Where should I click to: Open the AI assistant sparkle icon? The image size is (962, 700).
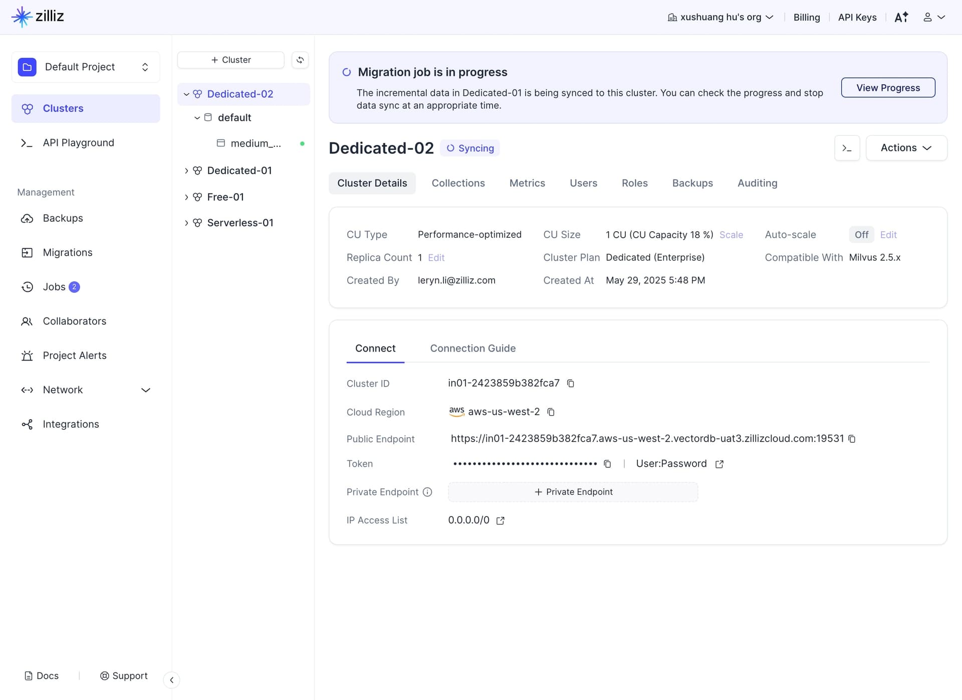[901, 17]
